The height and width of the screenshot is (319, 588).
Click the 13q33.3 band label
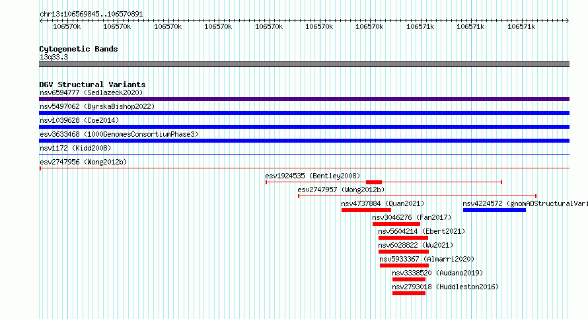coord(54,57)
